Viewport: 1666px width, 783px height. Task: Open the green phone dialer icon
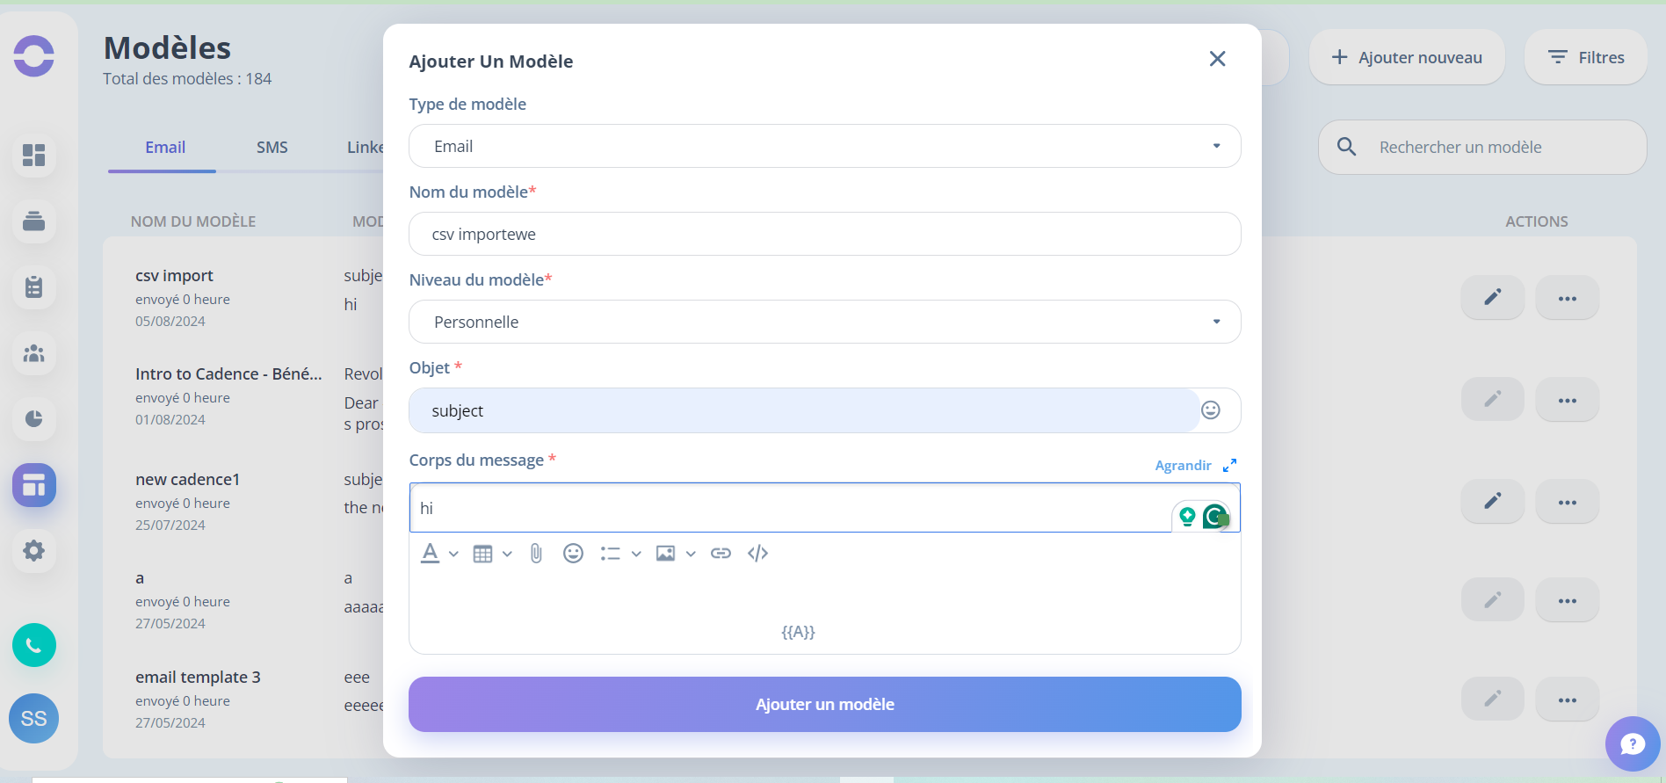coord(34,645)
